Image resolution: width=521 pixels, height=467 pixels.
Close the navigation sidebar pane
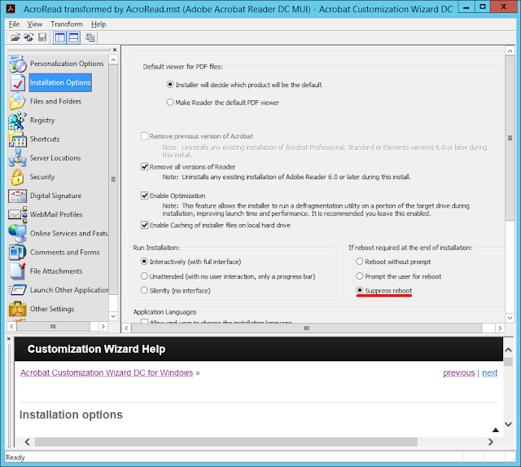click(115, 50)
